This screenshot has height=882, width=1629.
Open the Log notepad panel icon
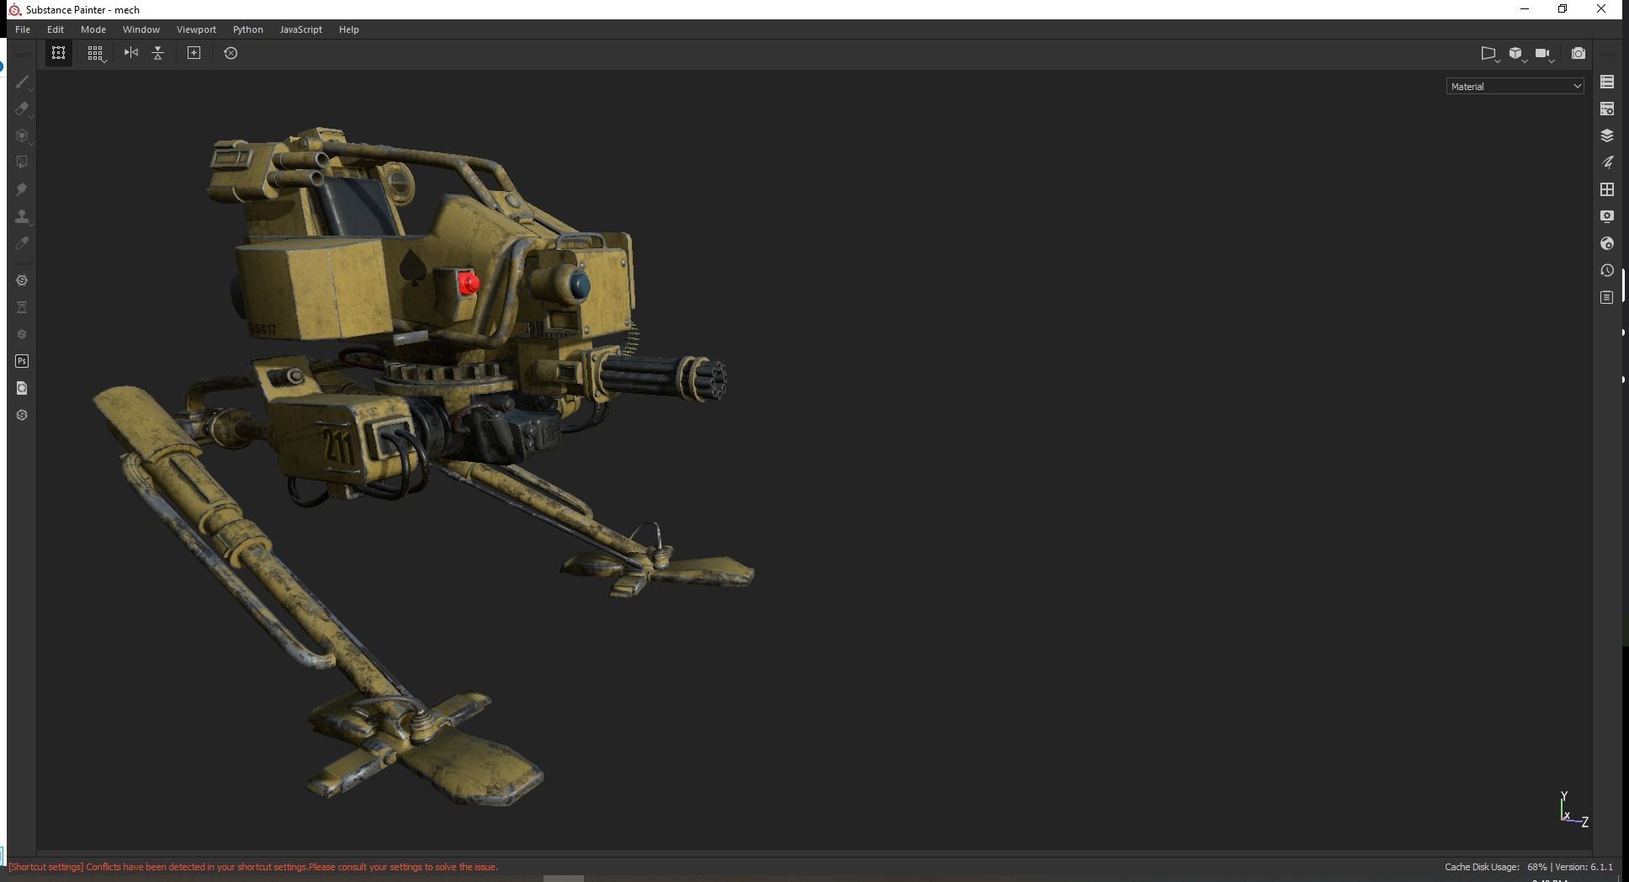[1607, 297]
